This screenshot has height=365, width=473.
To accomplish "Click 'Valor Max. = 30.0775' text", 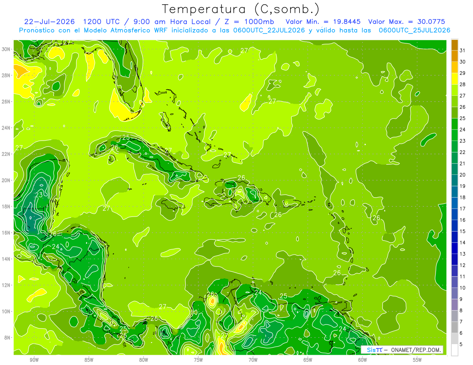I will tap(407, 22).
